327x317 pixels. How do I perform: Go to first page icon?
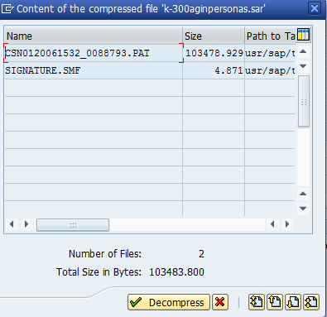(x=257, y=302)
